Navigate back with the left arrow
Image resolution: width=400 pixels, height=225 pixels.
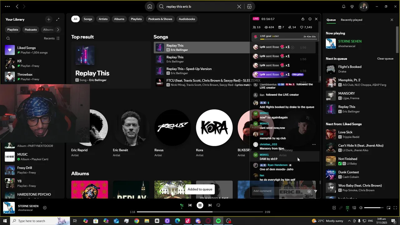[x=17, y=7]
